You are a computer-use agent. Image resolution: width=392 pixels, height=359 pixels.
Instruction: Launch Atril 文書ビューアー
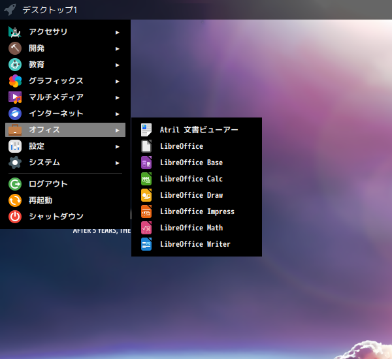pos(197,130)
